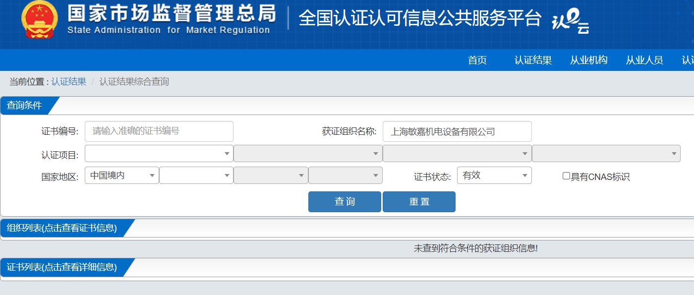Image resolution: width=694 pixels, height=295 pixels.
Task: Click the 认证结果 breadcrumb link
Action: tap(68, 82)
